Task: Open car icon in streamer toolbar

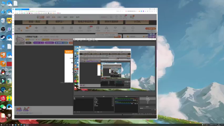Action: tap(107, 28)
